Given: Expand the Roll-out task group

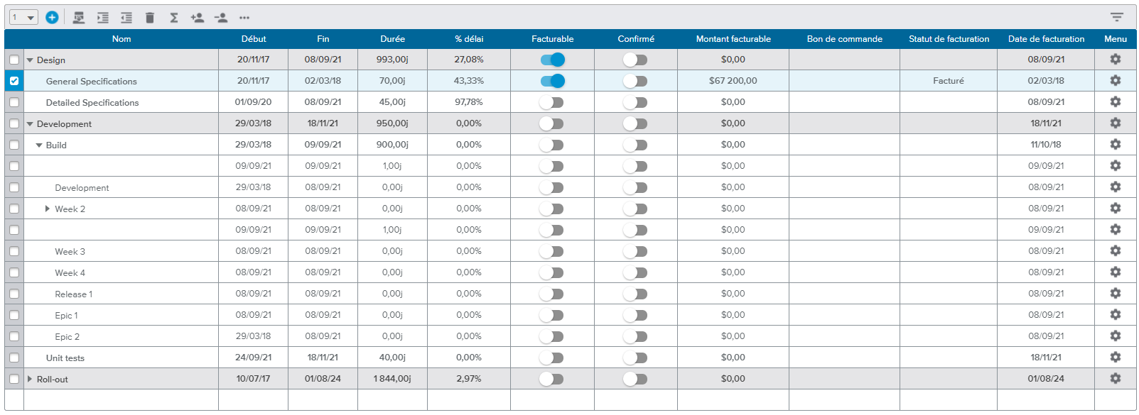Looking at the screenshot, I should click(x=30, y=379).
